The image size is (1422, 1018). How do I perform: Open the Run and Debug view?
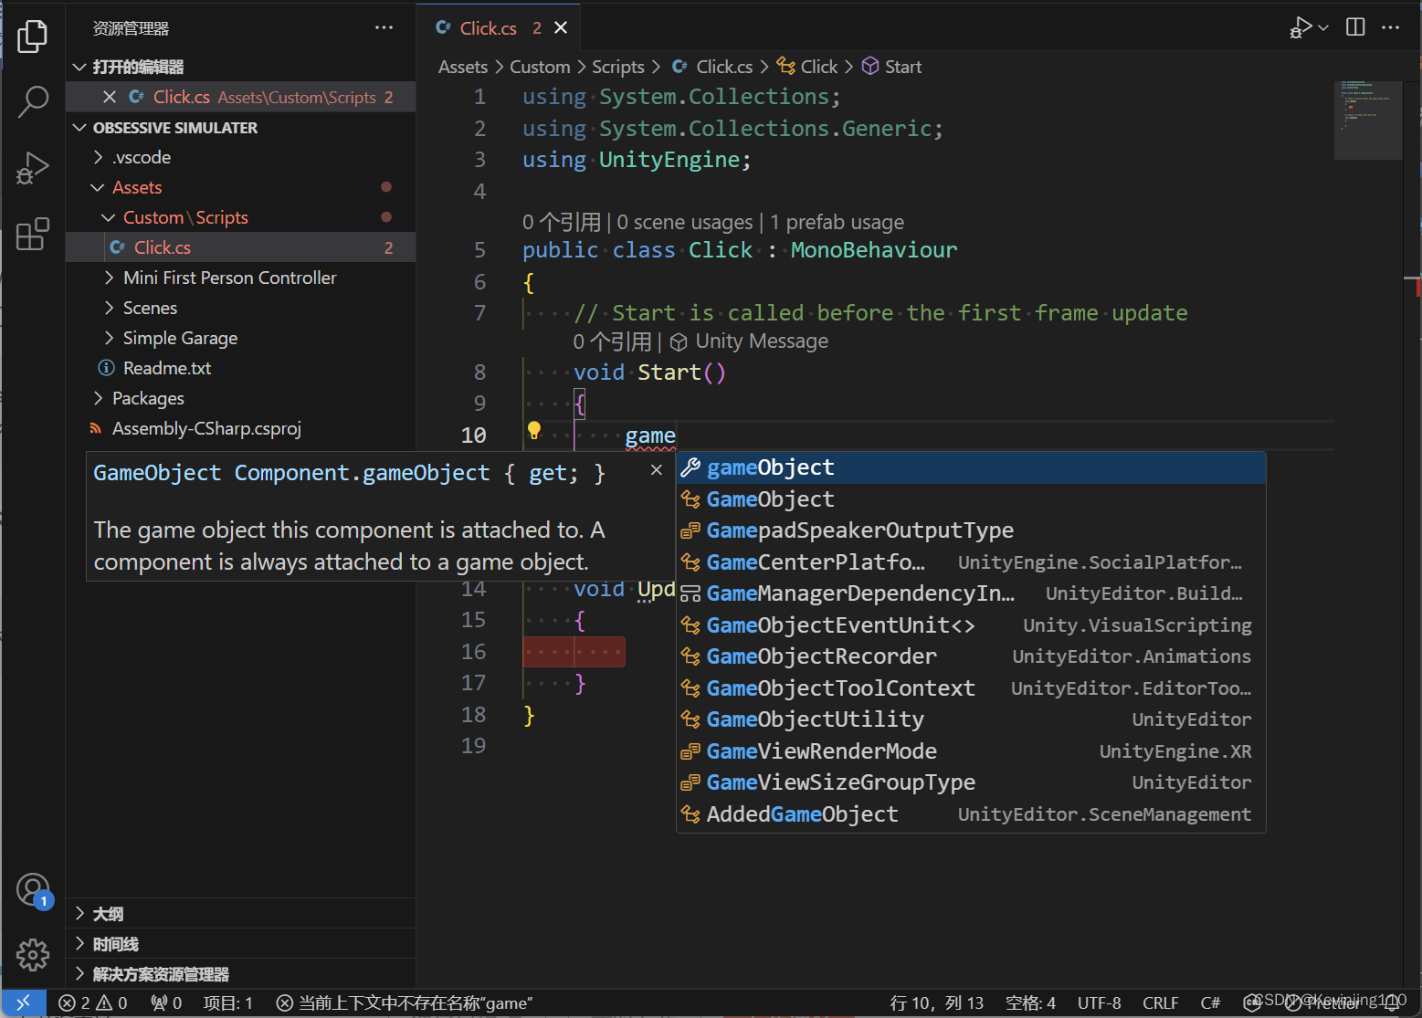coord(33,168)
